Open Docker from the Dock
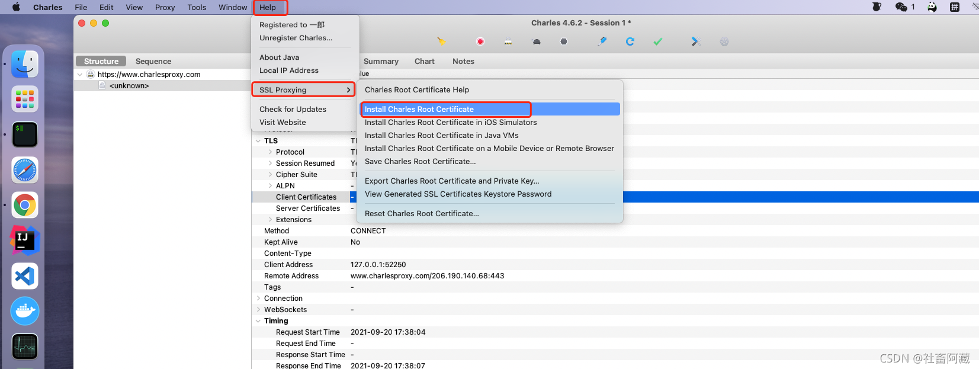Image resolution: width=979 pixels, height=369 pixels. coord(25,311)
